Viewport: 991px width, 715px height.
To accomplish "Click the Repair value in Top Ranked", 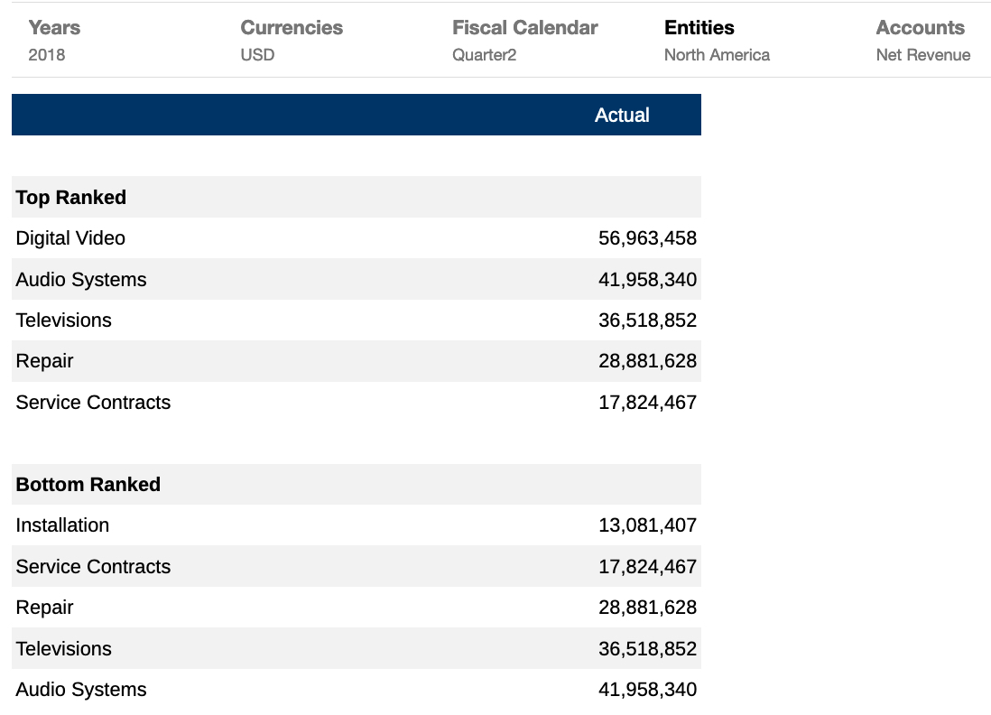I will 647,361.
